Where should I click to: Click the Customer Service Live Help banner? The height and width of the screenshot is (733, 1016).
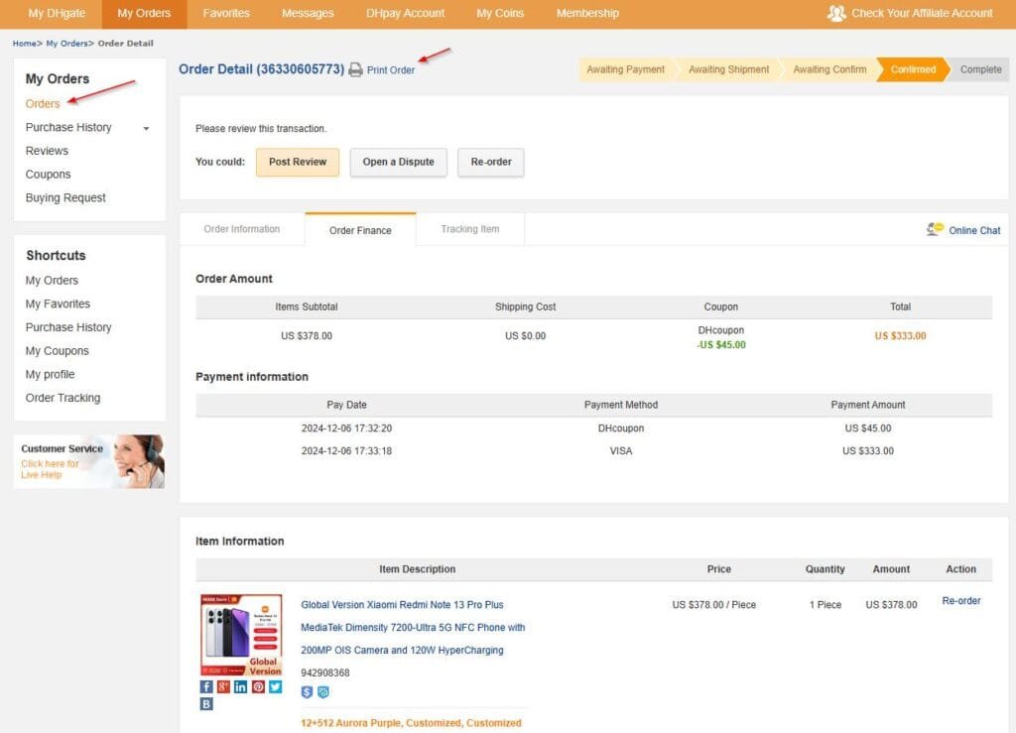pos(89,461)
